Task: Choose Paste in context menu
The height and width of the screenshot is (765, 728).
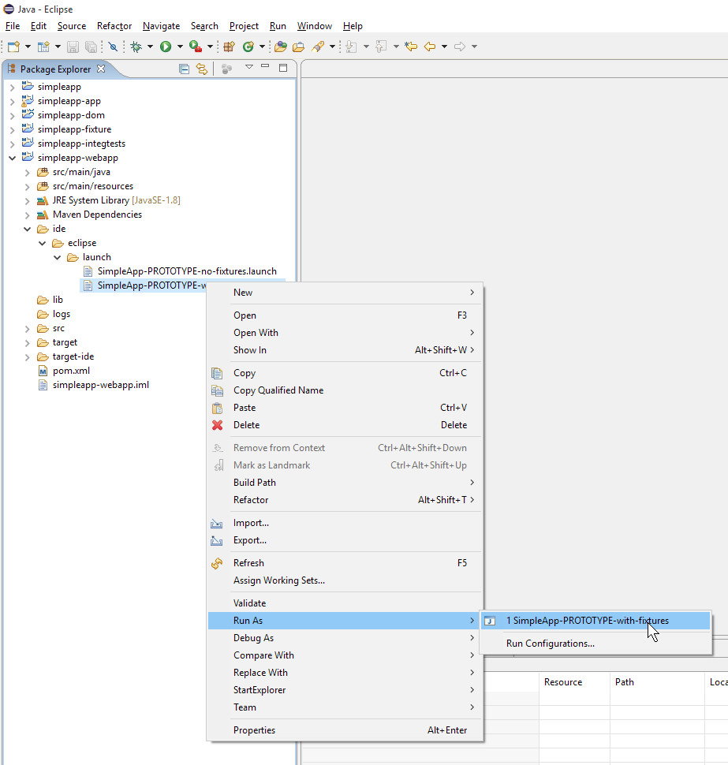Action: click(x=345, y=408)
